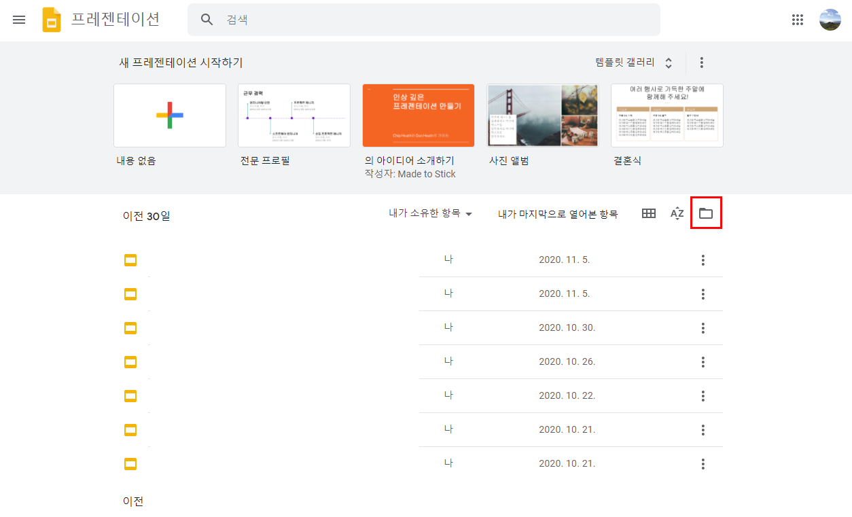Viewport: 852px width, 517px height.
Task: Open more options beside template gallery
Action: coord(702,63)
